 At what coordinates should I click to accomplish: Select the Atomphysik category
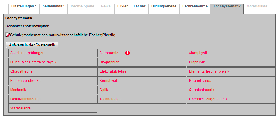[198, 53]
